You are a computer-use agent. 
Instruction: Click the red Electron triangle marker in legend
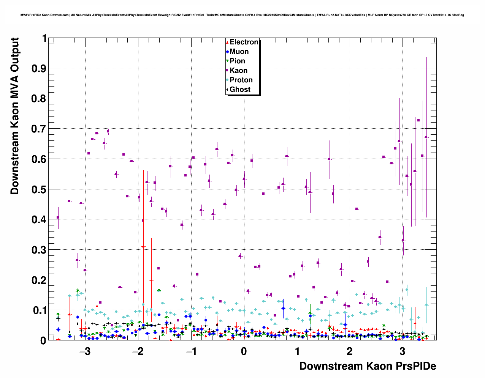pyautogui.click(x=227, y=42)
